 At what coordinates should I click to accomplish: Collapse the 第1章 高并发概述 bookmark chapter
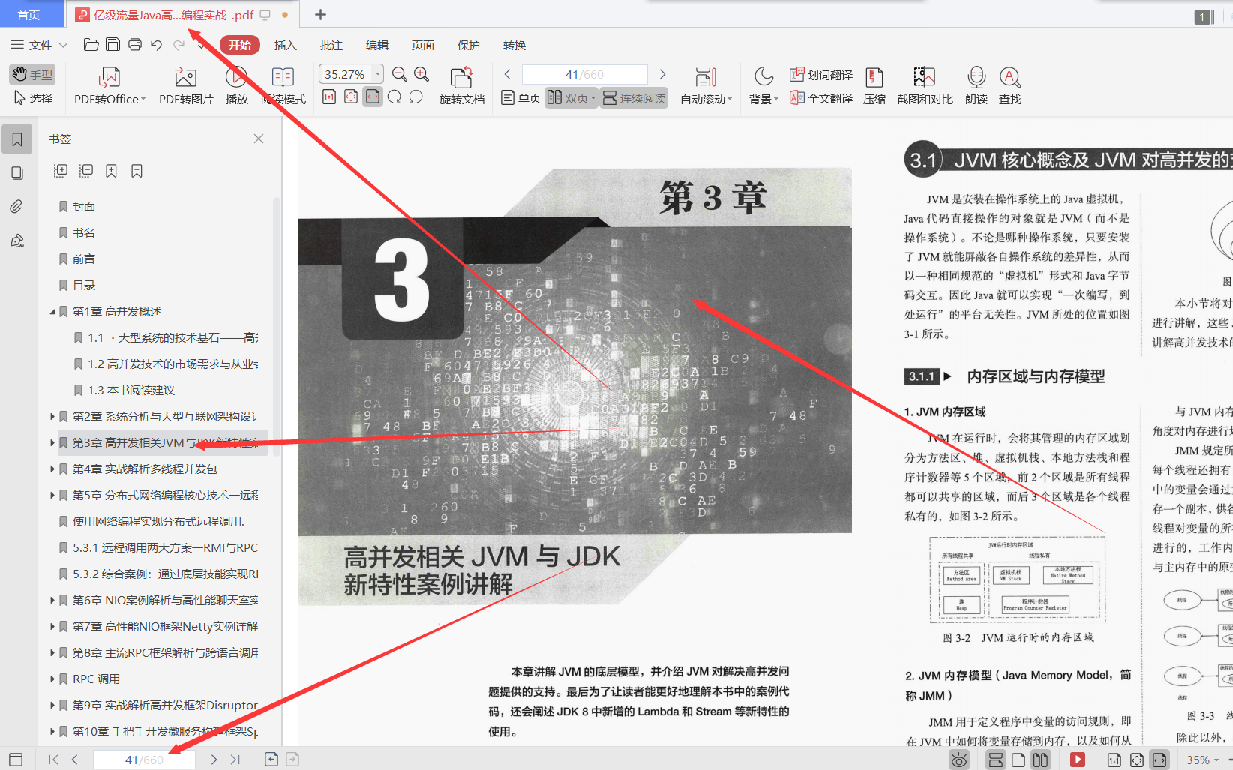pos(52,311)
